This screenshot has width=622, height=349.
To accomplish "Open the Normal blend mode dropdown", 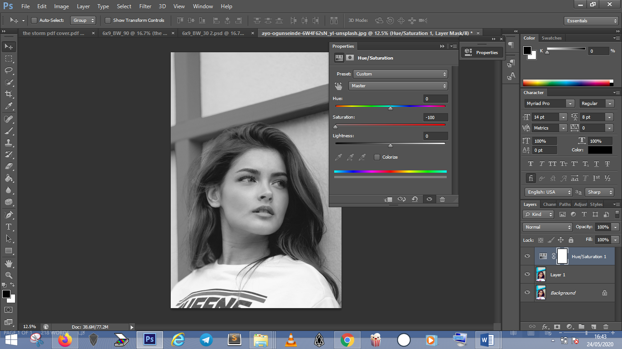I will (547, 227).
